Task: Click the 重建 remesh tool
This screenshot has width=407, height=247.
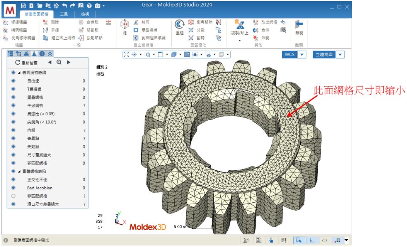Action: [x=180, y=27]
